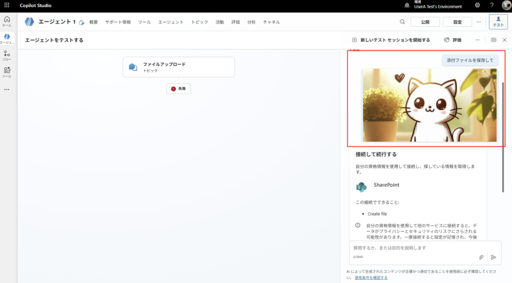Open Agents in left sidebar
This screenshot has height=283, width=512.
pos(7,38)
